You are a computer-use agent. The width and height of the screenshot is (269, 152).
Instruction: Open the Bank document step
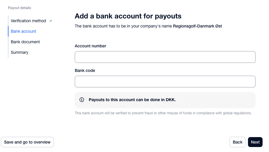pos(25,42)
